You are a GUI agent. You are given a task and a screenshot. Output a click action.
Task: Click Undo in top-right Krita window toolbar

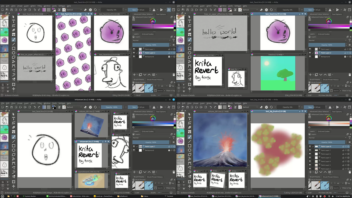211,10
